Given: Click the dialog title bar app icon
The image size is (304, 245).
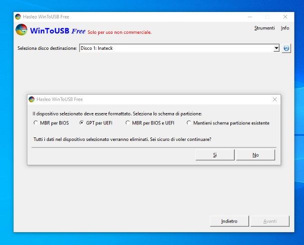Looking at the screenshot, I should [31, 100].
